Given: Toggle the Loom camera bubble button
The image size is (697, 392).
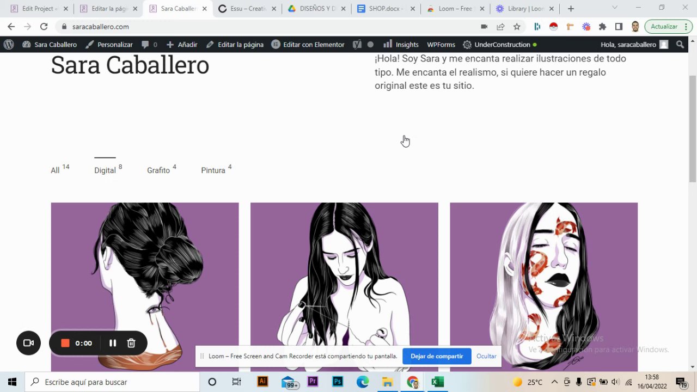Looking at the screenshot, I should coord(28,343).
